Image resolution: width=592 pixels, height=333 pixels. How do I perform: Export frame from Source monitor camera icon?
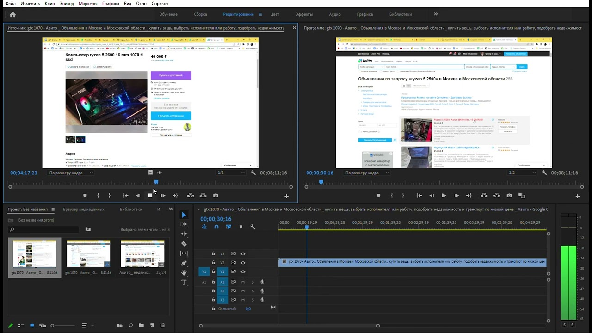tap(216, 196)
